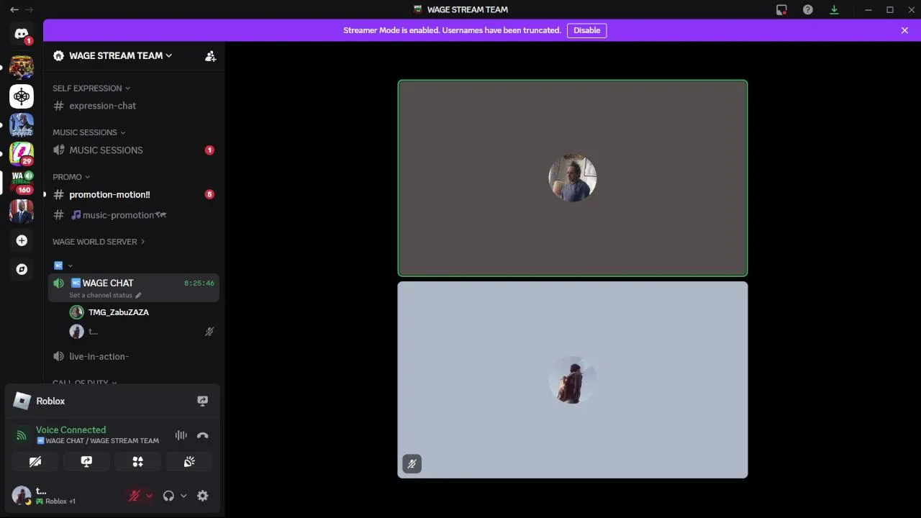921x518 pixels.
Task: Go forward with arrow in title bar
Action: [29, 9]
